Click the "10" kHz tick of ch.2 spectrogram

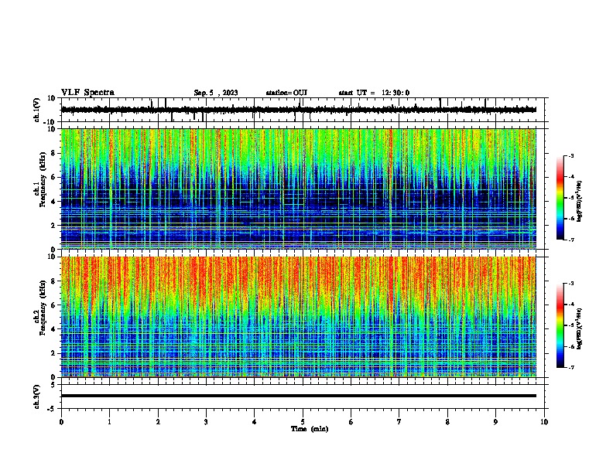coord(52,257)
